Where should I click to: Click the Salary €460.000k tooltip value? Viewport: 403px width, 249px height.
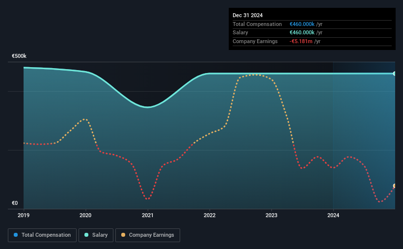[302, 33]
